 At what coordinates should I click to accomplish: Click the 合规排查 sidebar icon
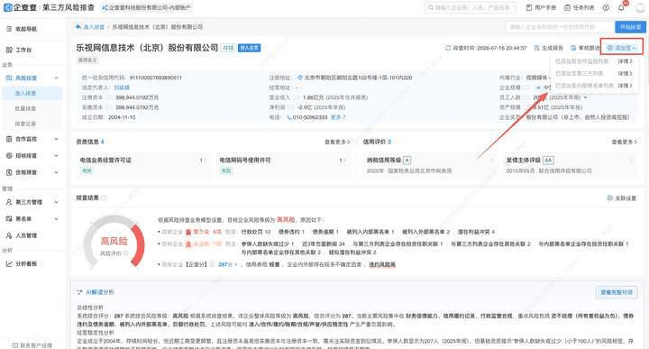coord(9,172)
